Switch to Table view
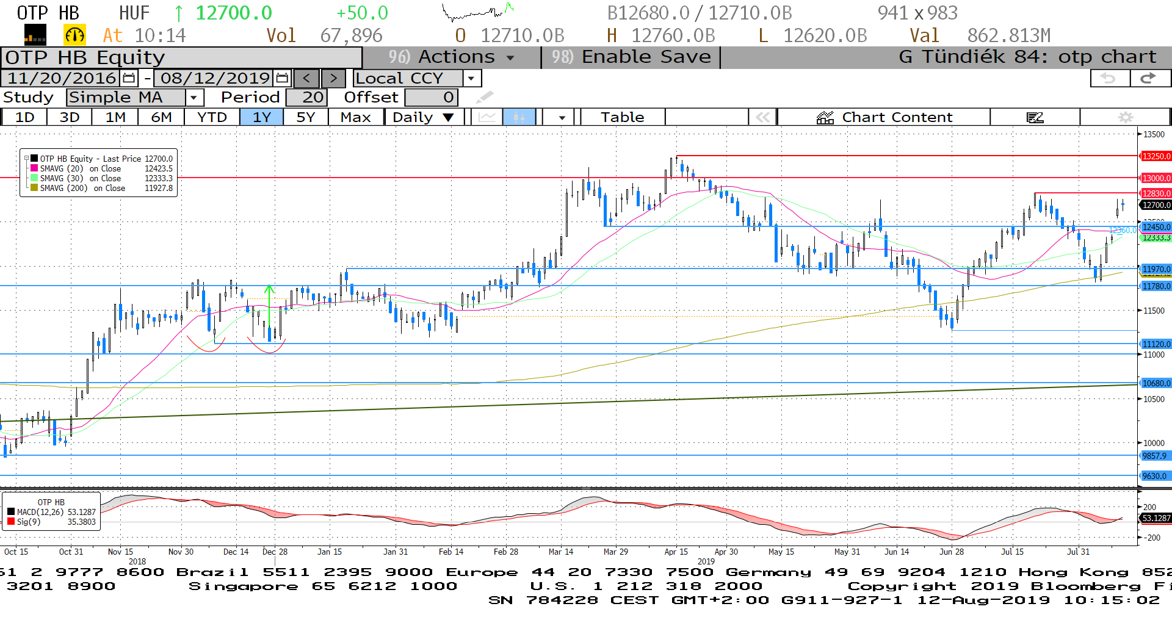 click(623, 117)
